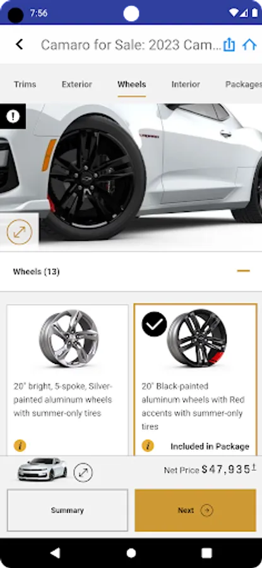Select the 20" bright 5-spoke Silver wheels card

pos(68,380)
